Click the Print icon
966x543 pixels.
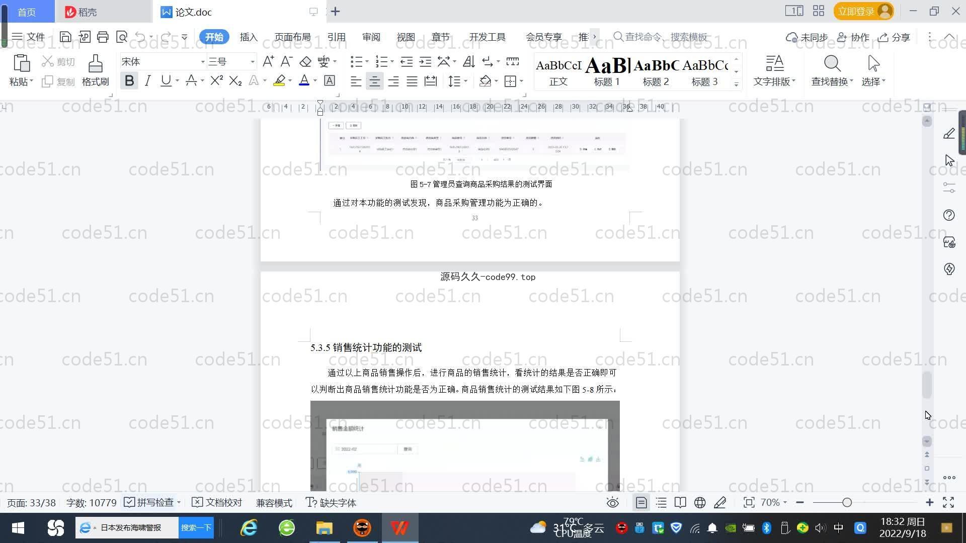(103, 37)
